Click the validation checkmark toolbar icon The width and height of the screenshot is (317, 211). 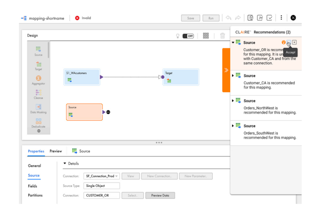click(269, 18)
